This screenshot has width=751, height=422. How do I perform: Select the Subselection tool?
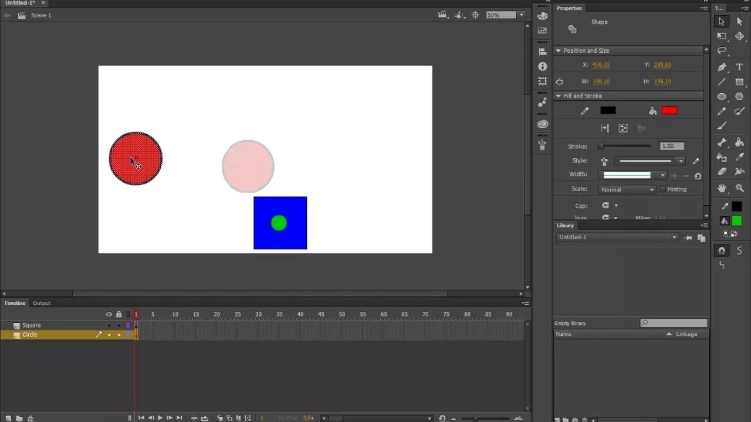(739, 22)
